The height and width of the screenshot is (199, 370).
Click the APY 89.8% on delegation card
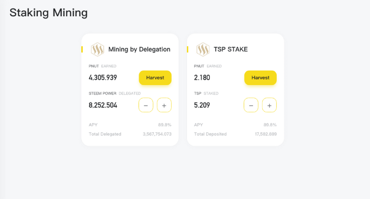click(x=165, y=125)
